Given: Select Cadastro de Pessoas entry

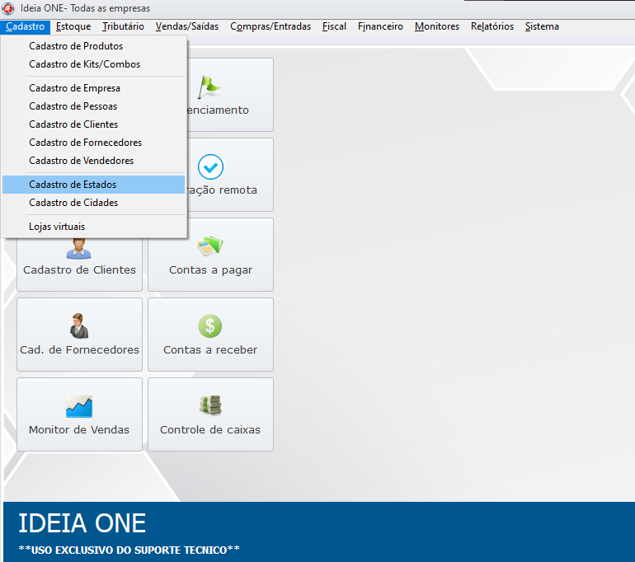Looking at the screenshot, I should click(x=73, y=106).
